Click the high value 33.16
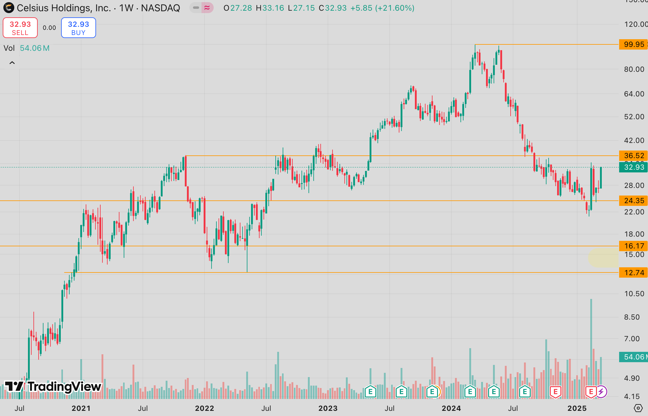Viewport: 648px width, 416px height. (273, 8)
